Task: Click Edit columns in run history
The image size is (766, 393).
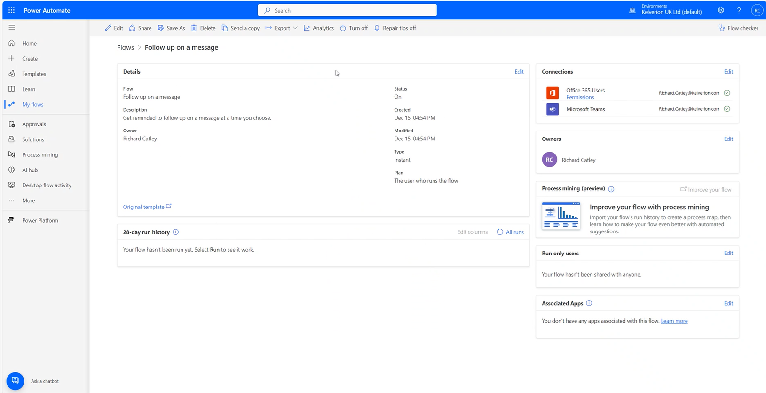Action: [472, 232]
